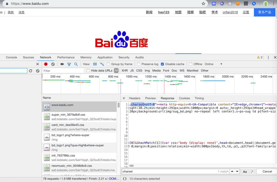Image resolution: width=277 pixels, height=182 pixels.
Task: Open the Cookies tab of request
Action: pos(184,98)
